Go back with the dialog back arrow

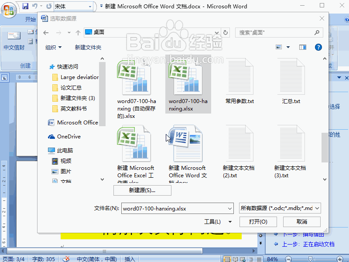[46, 33]
